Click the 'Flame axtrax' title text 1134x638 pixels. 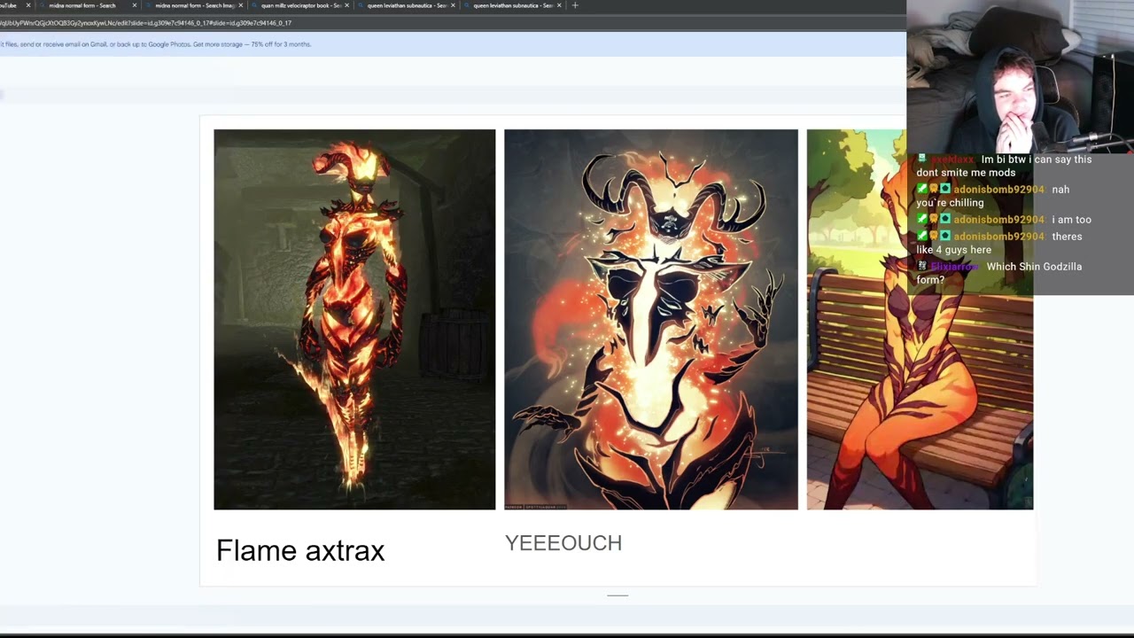pos(300,550)
